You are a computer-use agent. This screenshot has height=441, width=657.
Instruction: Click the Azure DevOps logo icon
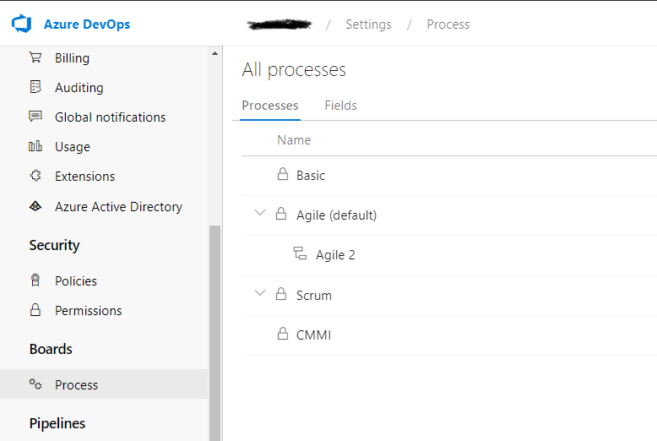click(x=21, y=24)
